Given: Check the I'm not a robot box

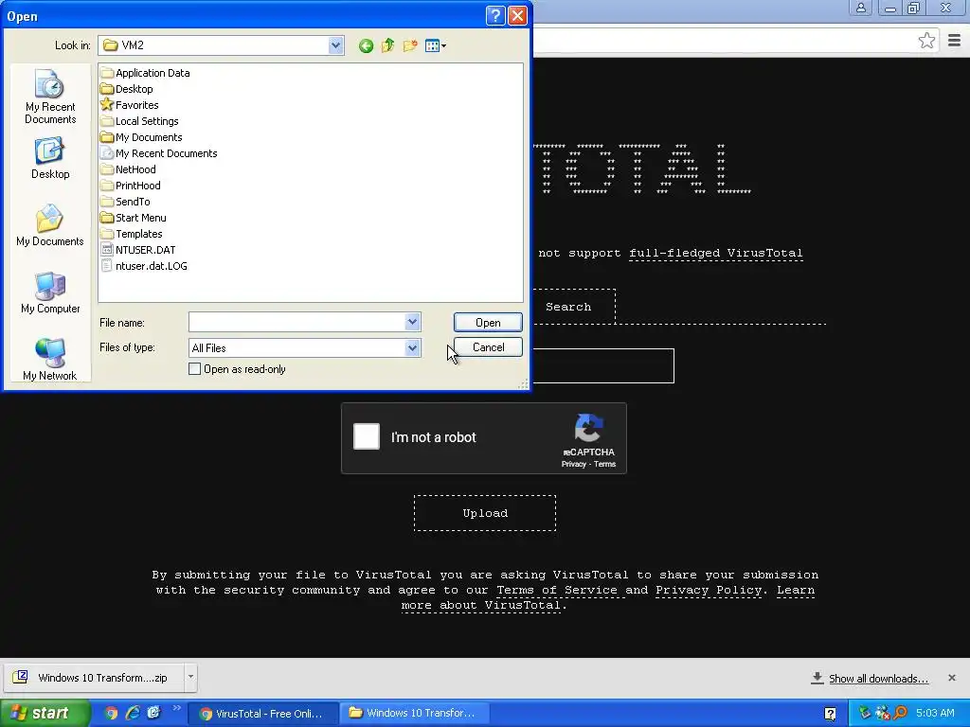Looking at the screenshot, I should pos(367,435).
